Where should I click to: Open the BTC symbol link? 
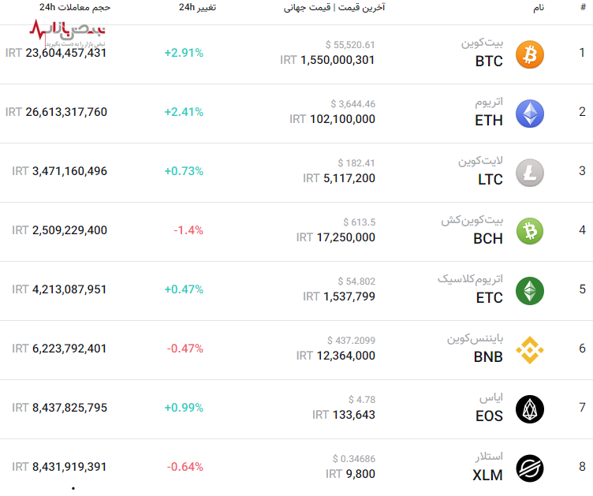coord(489,62)
